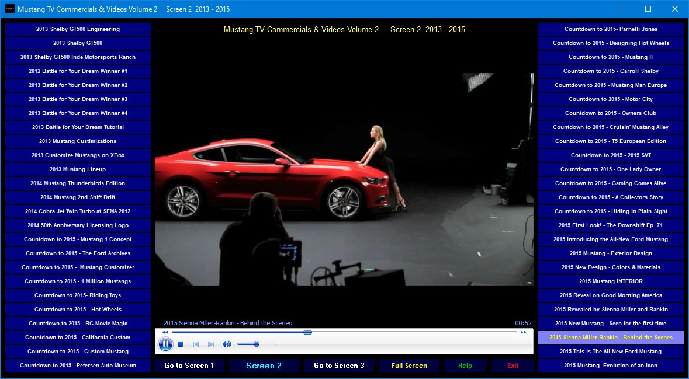Jump to the previous track button
Screen dimensions: 689x379
(196, 345)
